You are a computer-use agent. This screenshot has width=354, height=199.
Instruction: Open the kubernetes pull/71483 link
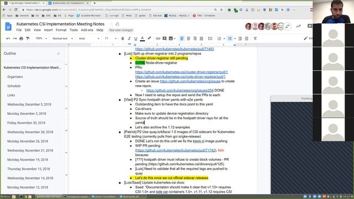(x=174, y=49)
